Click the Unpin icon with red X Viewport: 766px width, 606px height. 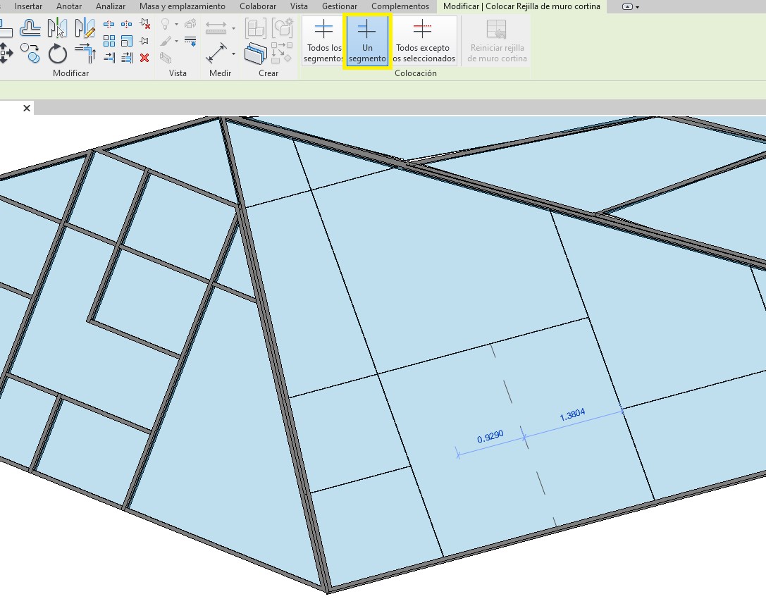click(x=144, y=25)
